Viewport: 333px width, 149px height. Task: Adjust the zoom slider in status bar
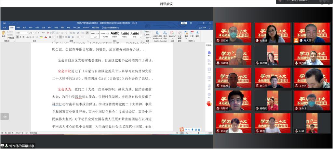199,133
